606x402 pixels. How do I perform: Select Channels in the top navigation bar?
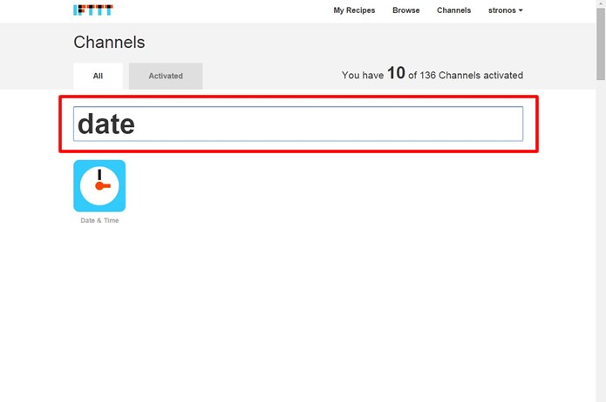pos(453,10)
